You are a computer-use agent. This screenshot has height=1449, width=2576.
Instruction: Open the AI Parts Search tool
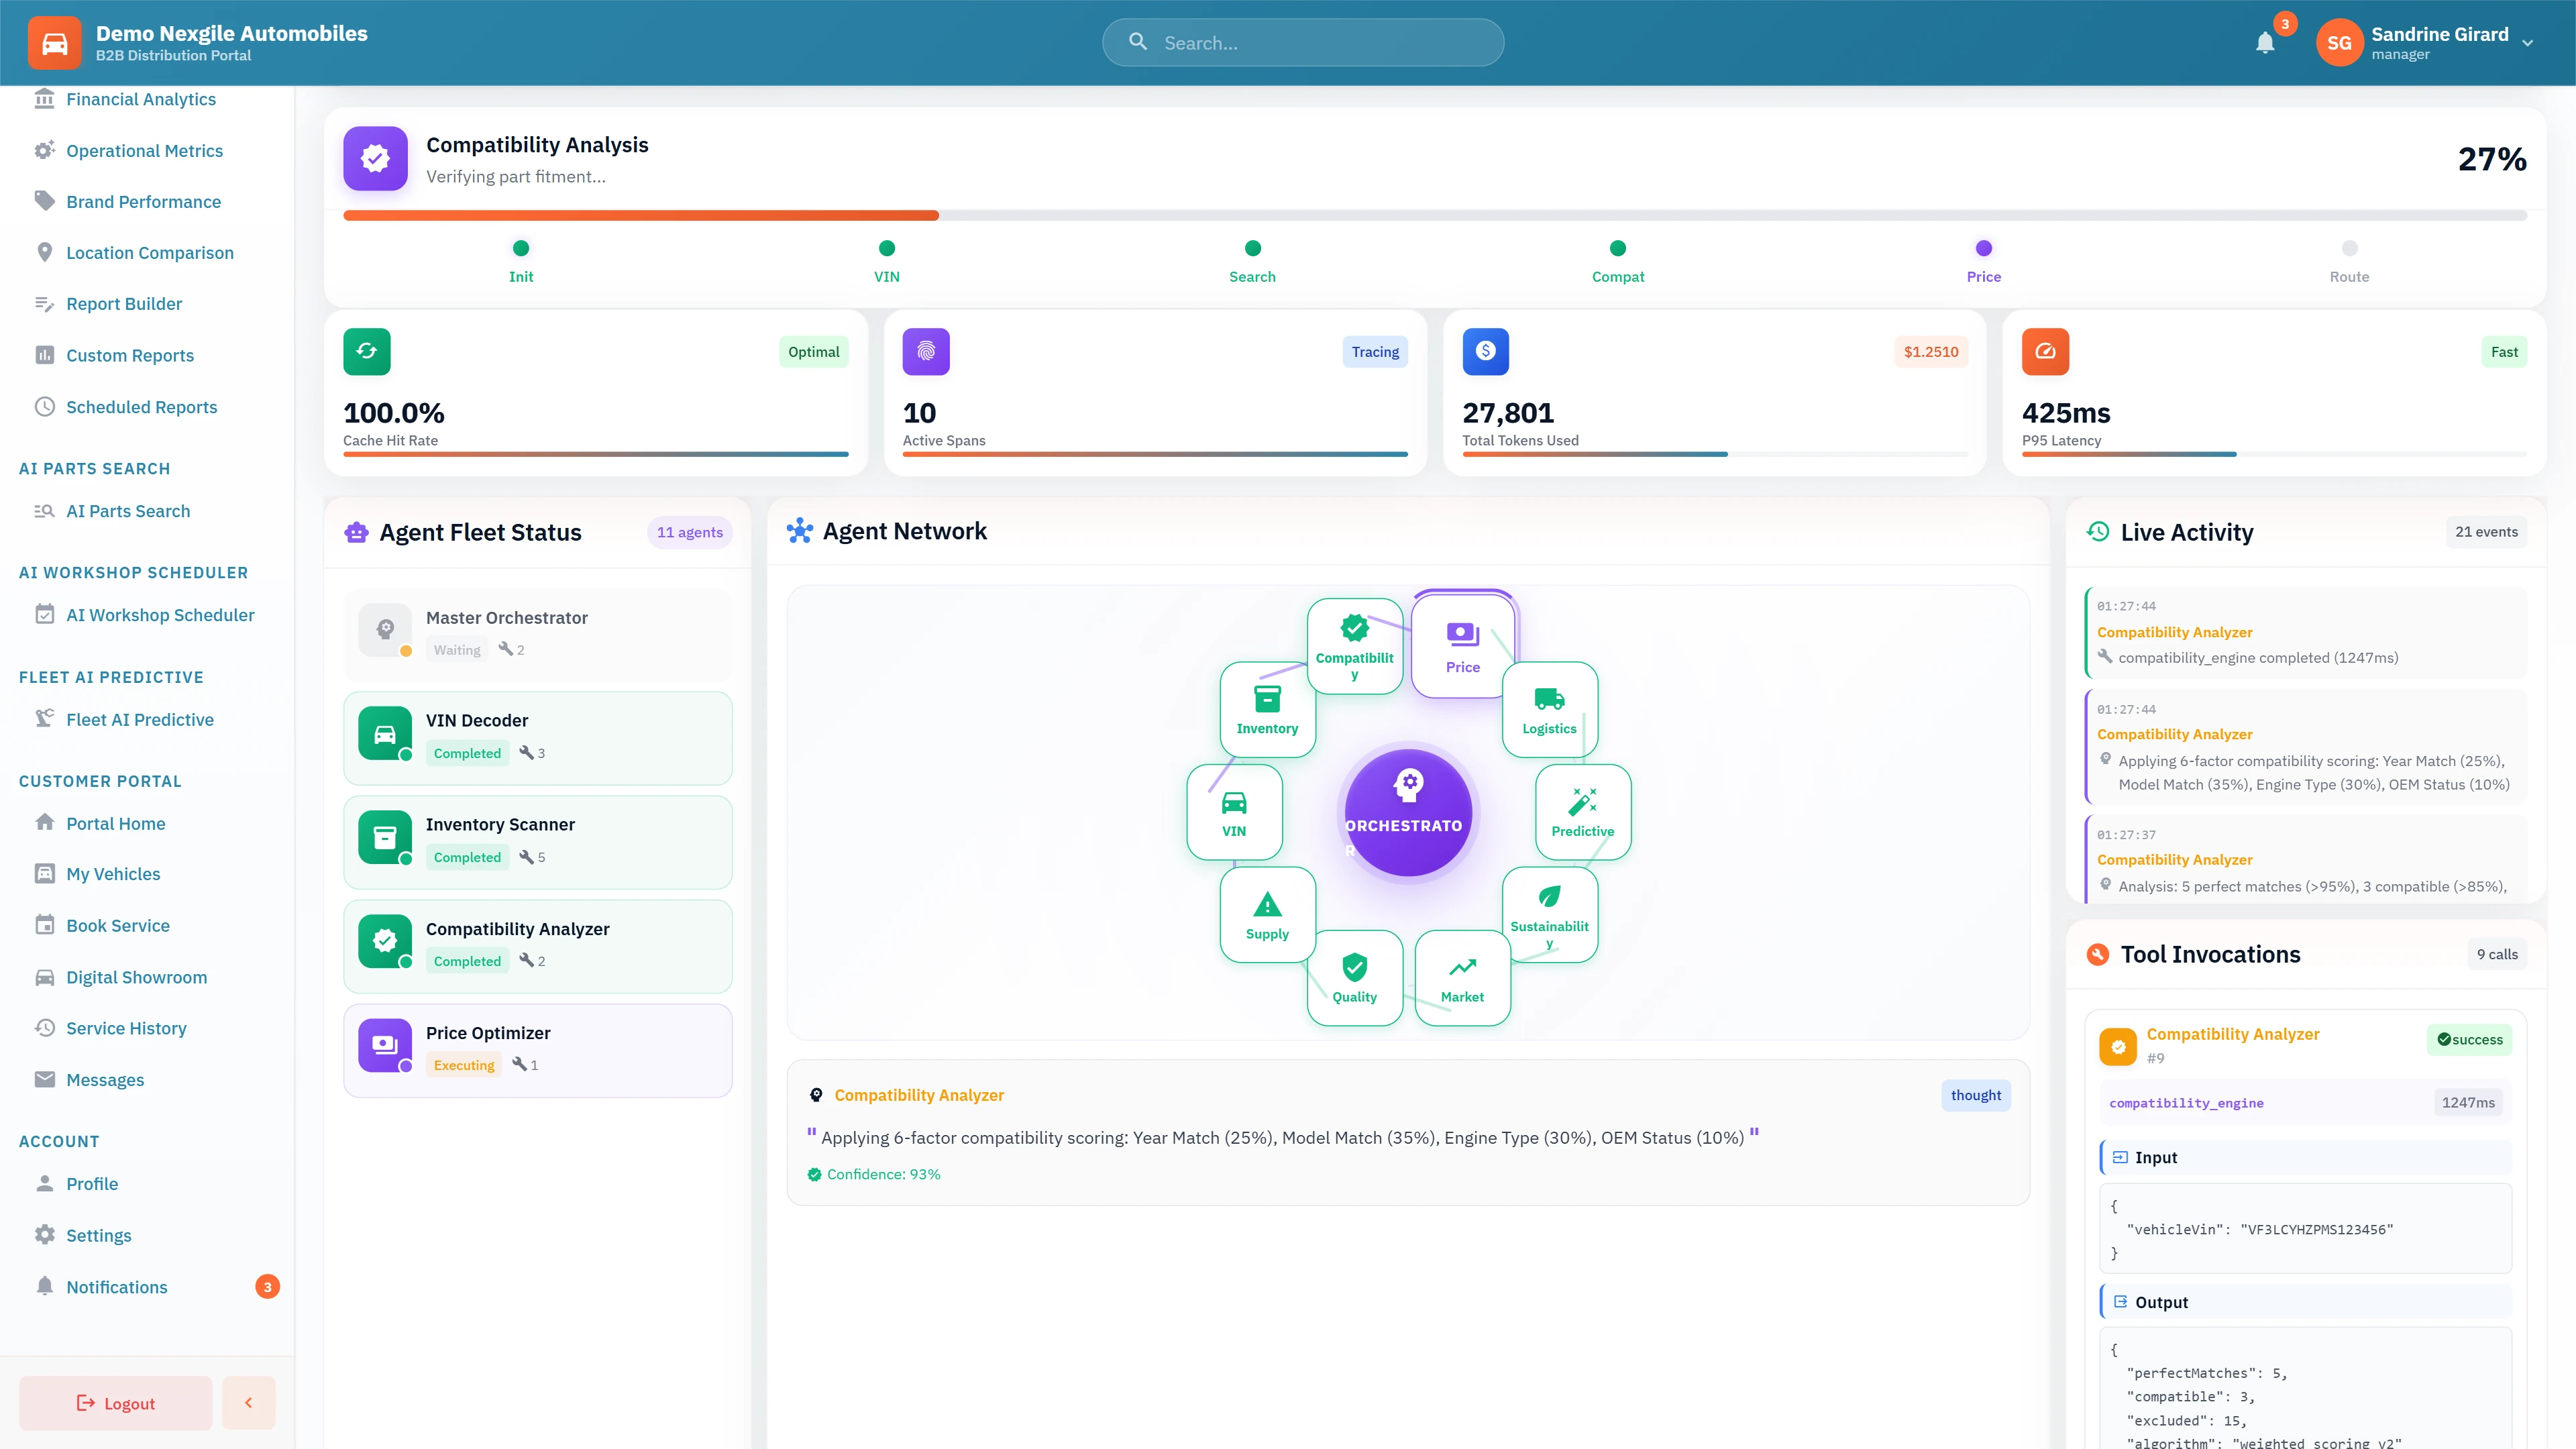coord(127,511)
